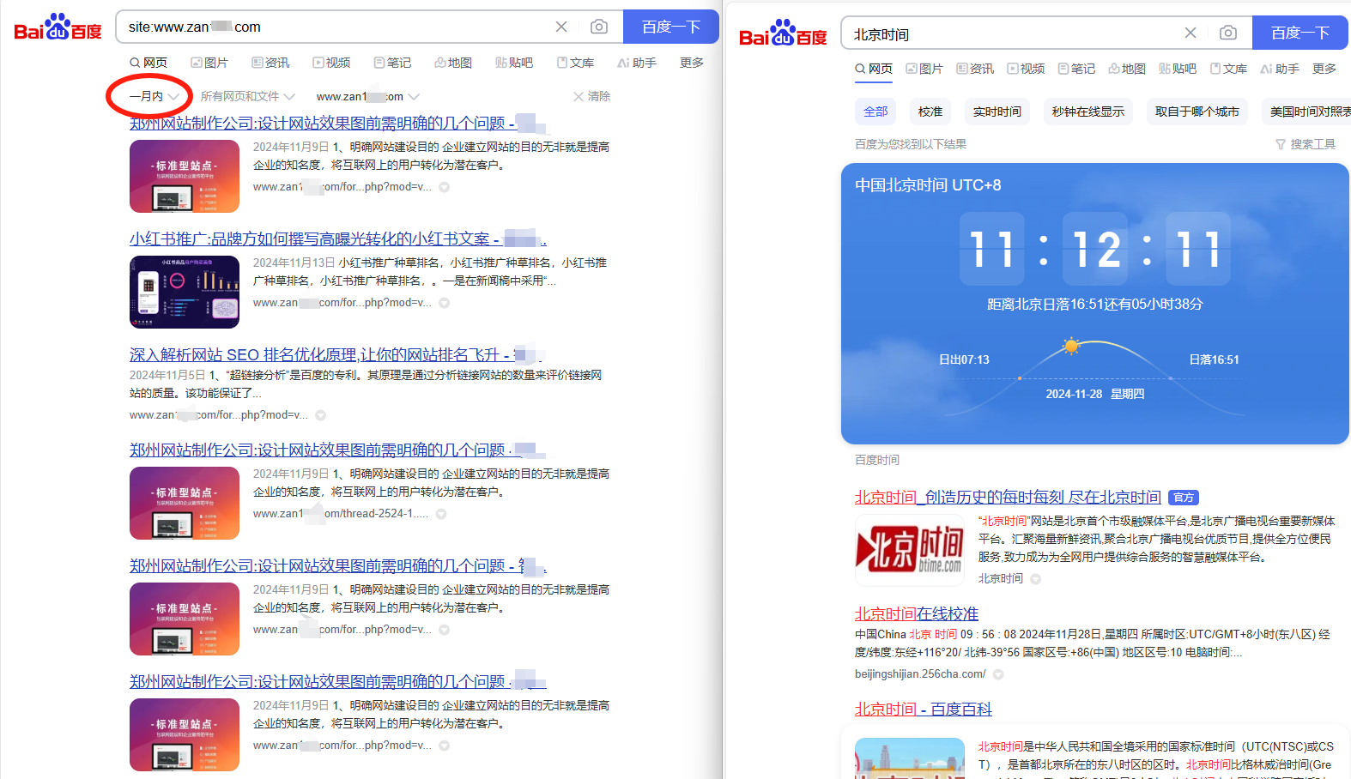This screenshot has height=779, width=1351.
Task: Select 网页 tab in left window
Action: [148, 63]
